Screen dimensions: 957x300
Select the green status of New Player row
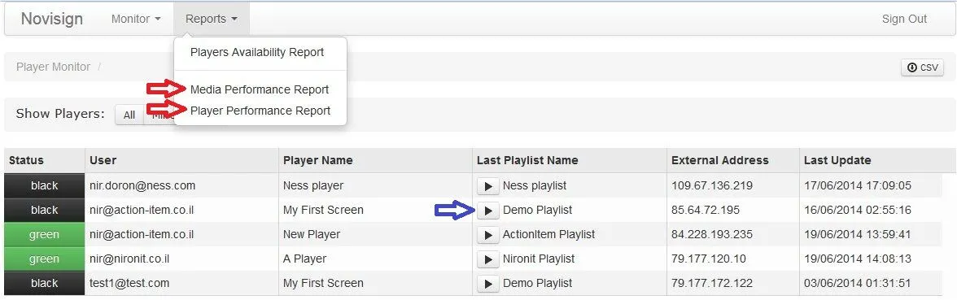point(45,234)
